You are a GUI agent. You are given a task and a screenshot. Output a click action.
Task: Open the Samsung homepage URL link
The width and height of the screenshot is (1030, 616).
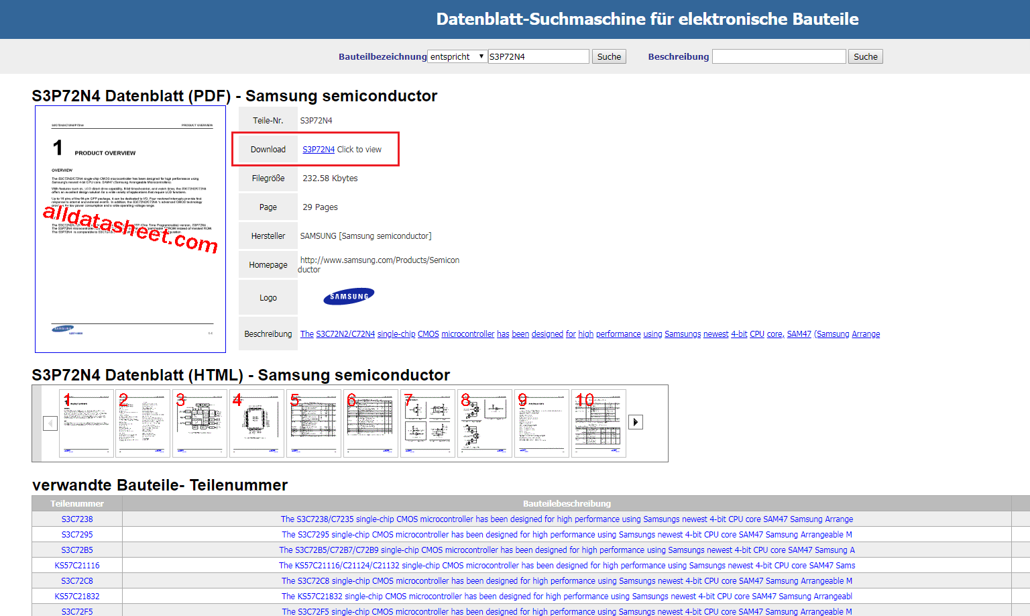point(379,264)
